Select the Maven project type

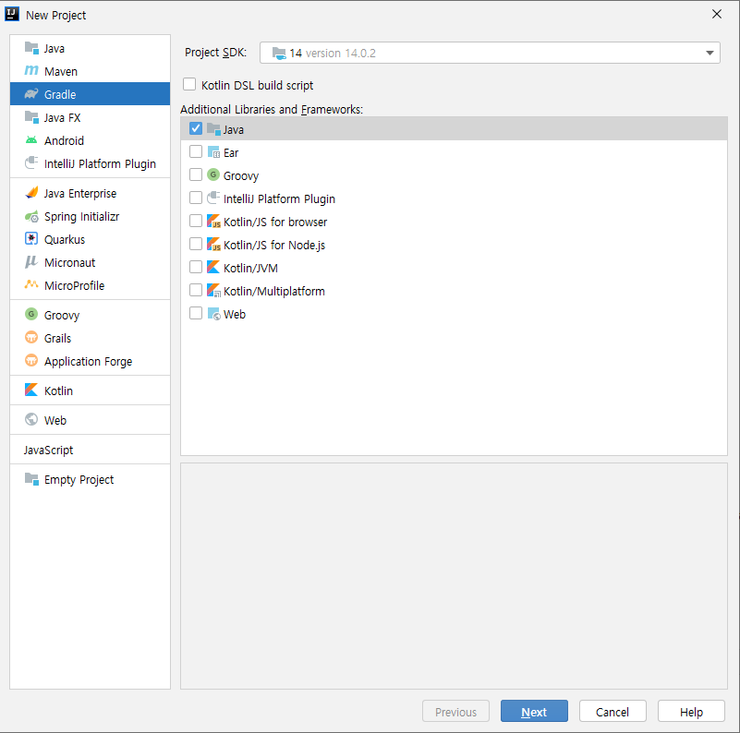[90, 71]
